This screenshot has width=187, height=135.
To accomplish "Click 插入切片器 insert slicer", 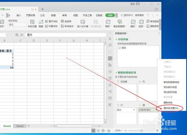I will [83, 23].
